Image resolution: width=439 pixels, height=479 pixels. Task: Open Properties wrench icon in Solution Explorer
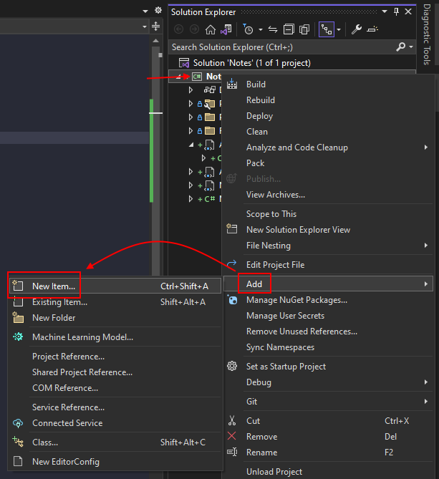(x=356, y=29)
